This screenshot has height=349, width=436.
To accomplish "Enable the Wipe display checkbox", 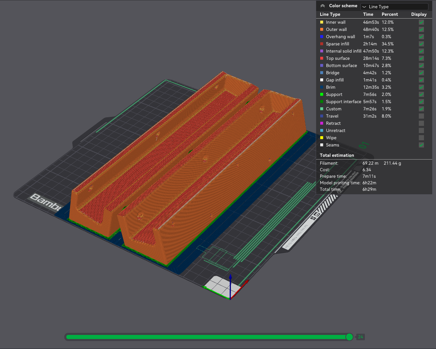I will 421,138.
